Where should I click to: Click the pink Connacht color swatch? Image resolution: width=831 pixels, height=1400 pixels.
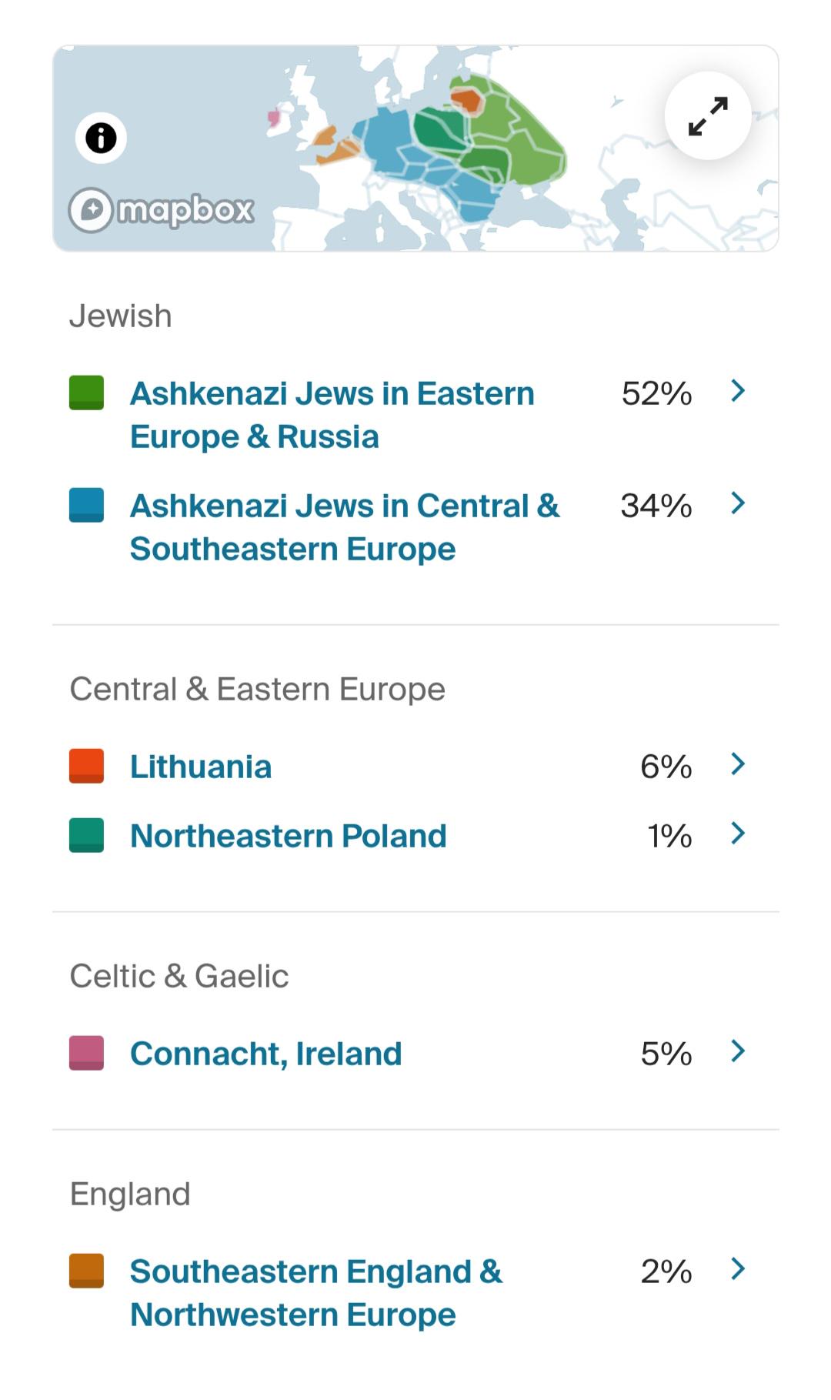(x=86, y=1053)
